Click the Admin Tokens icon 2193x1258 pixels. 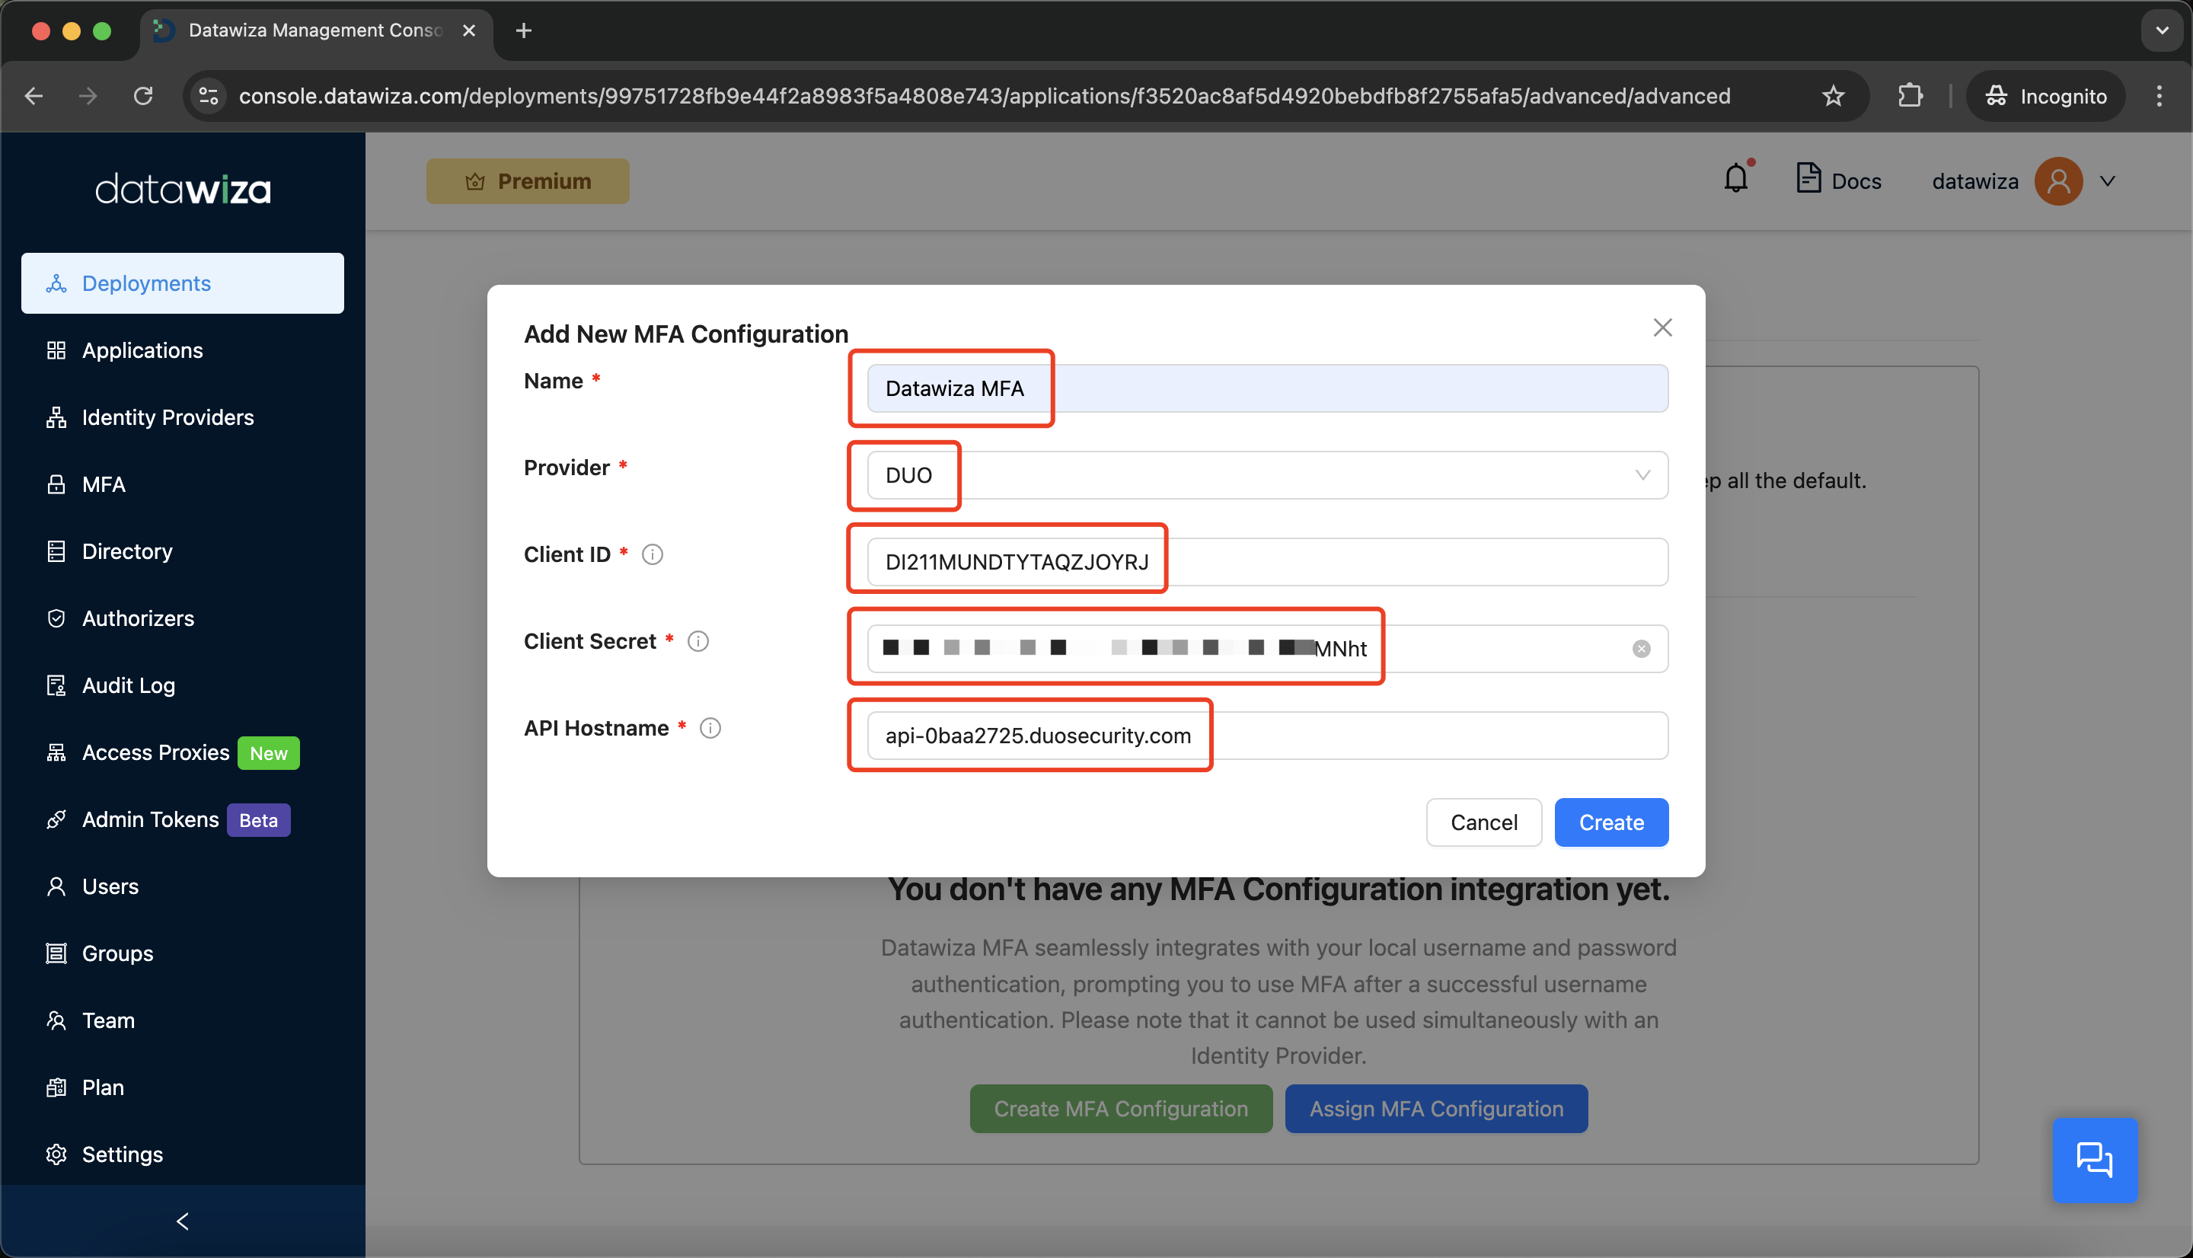coord(56,819)
